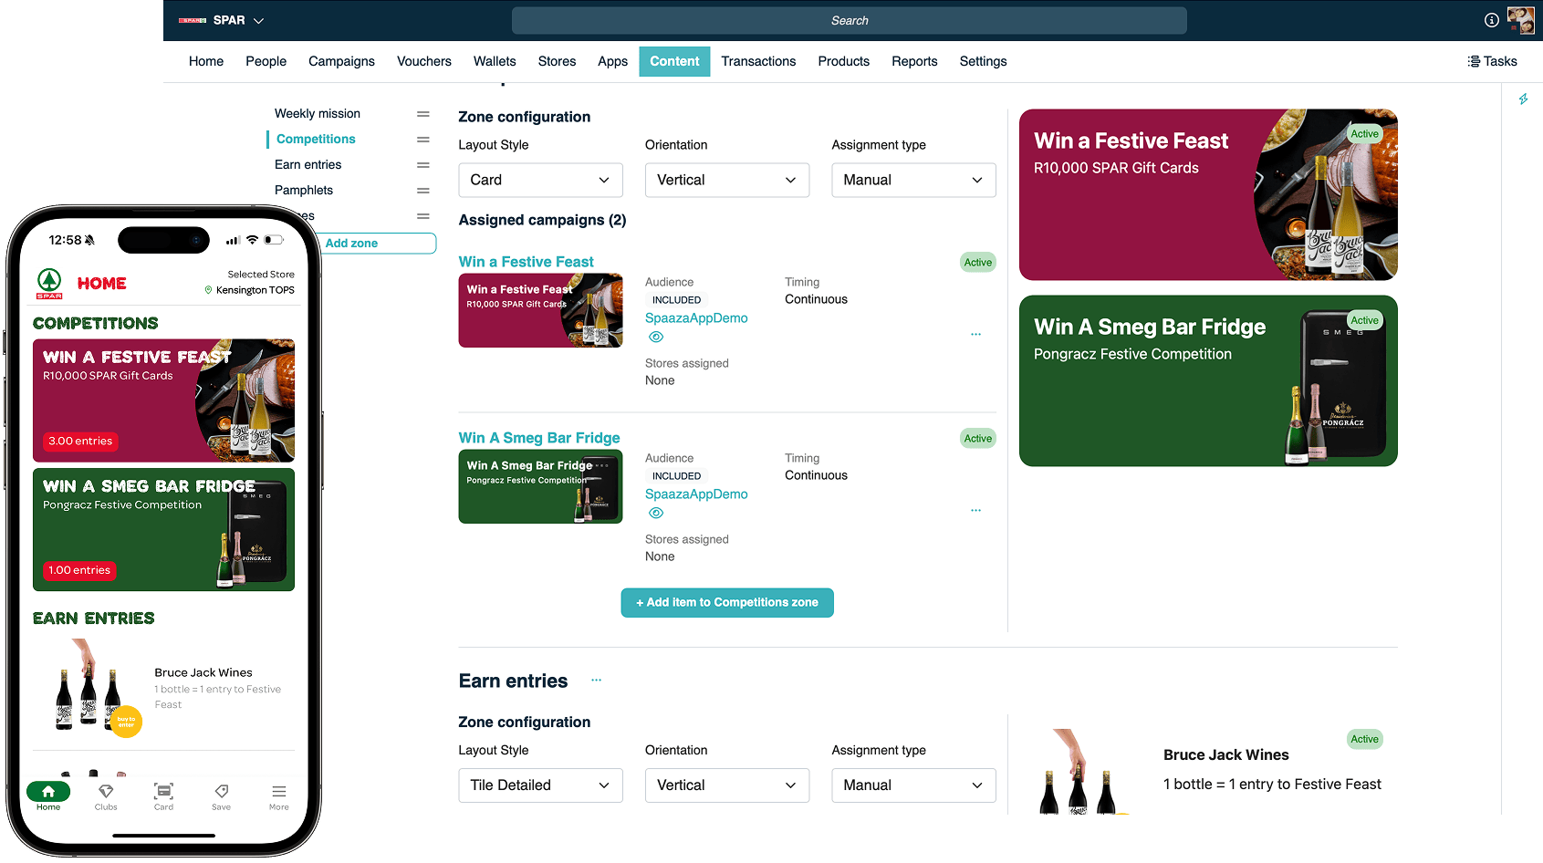The width and height of the screenshot is (1543, 863).
Task: Click large Win a Festive Feast preview card
Action: pos(1208,195)
